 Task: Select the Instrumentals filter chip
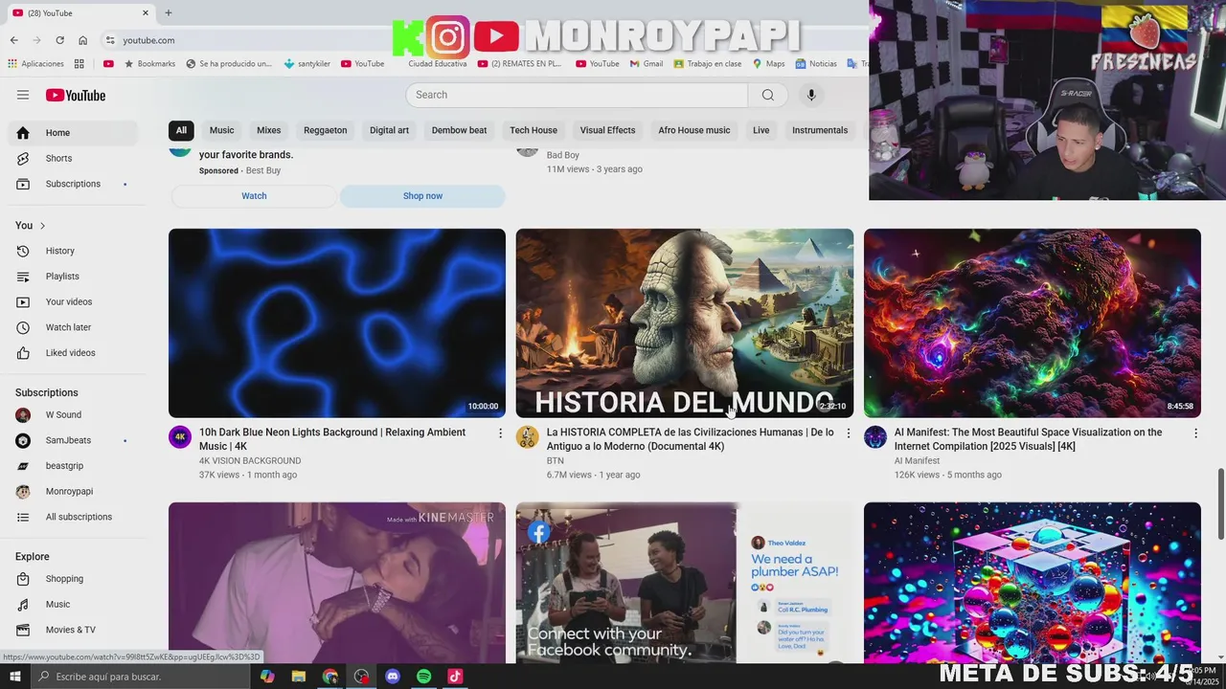pos(820,130)
